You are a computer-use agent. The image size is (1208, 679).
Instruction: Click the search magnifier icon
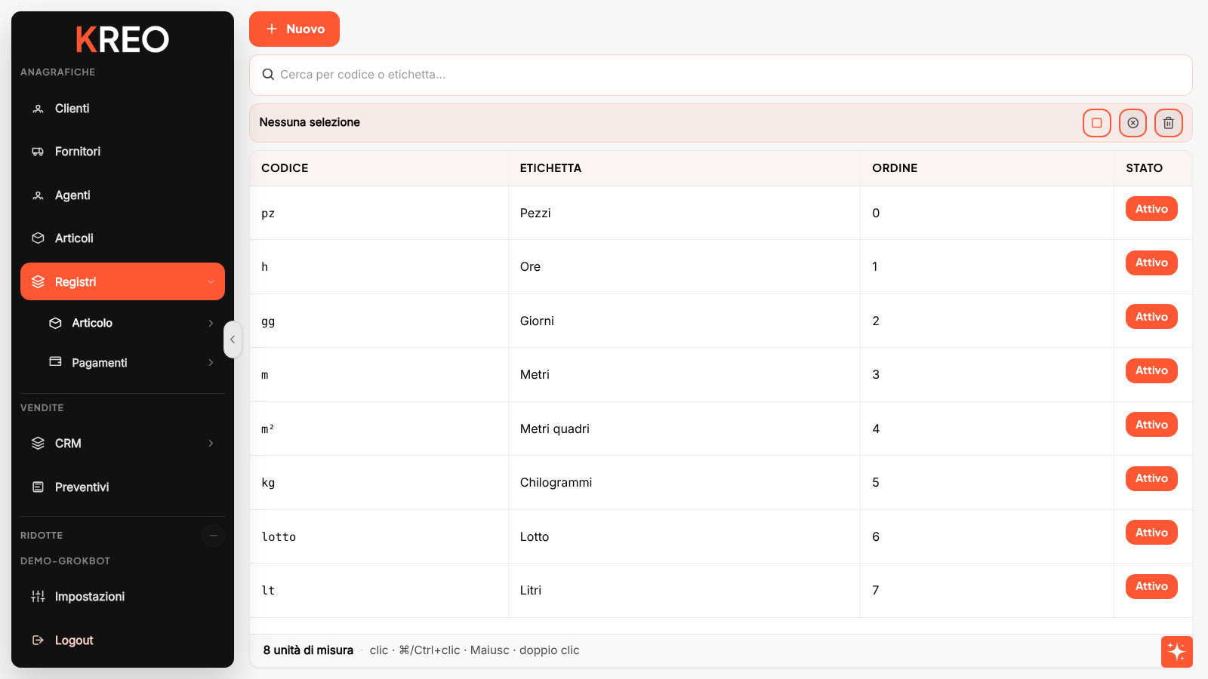[268, 75]
